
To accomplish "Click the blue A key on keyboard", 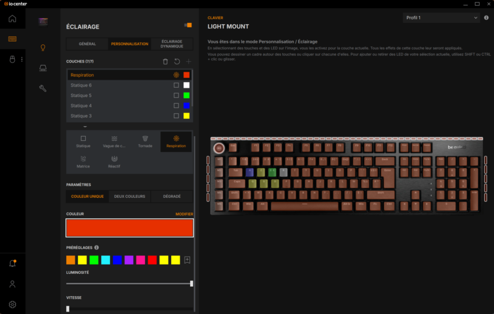I will click(x=249, y=172).
